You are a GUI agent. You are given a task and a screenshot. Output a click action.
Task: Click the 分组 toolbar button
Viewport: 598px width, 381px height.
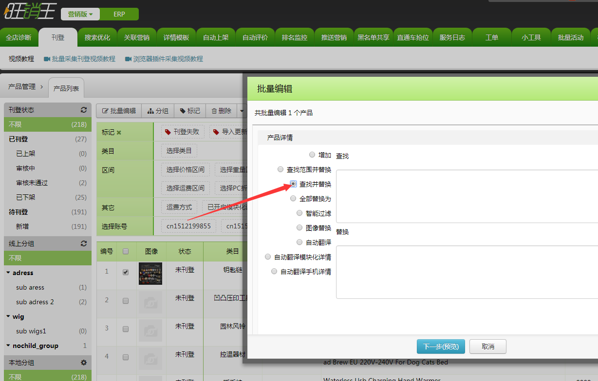(x=158, y=111)
